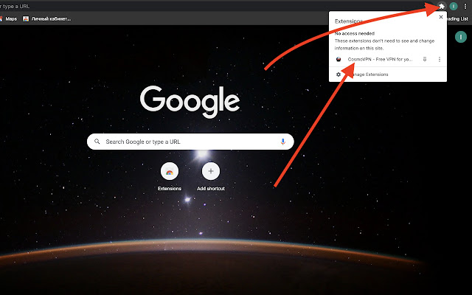Click the Google account avatar on page
This screenshot has width=472, height=295.
pyautogui.click(x=460, y=37)
